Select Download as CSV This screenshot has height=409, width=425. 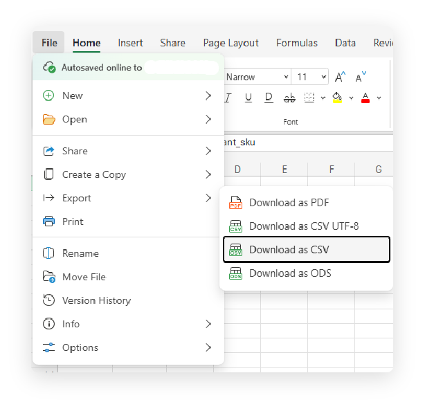coord(307,249)
